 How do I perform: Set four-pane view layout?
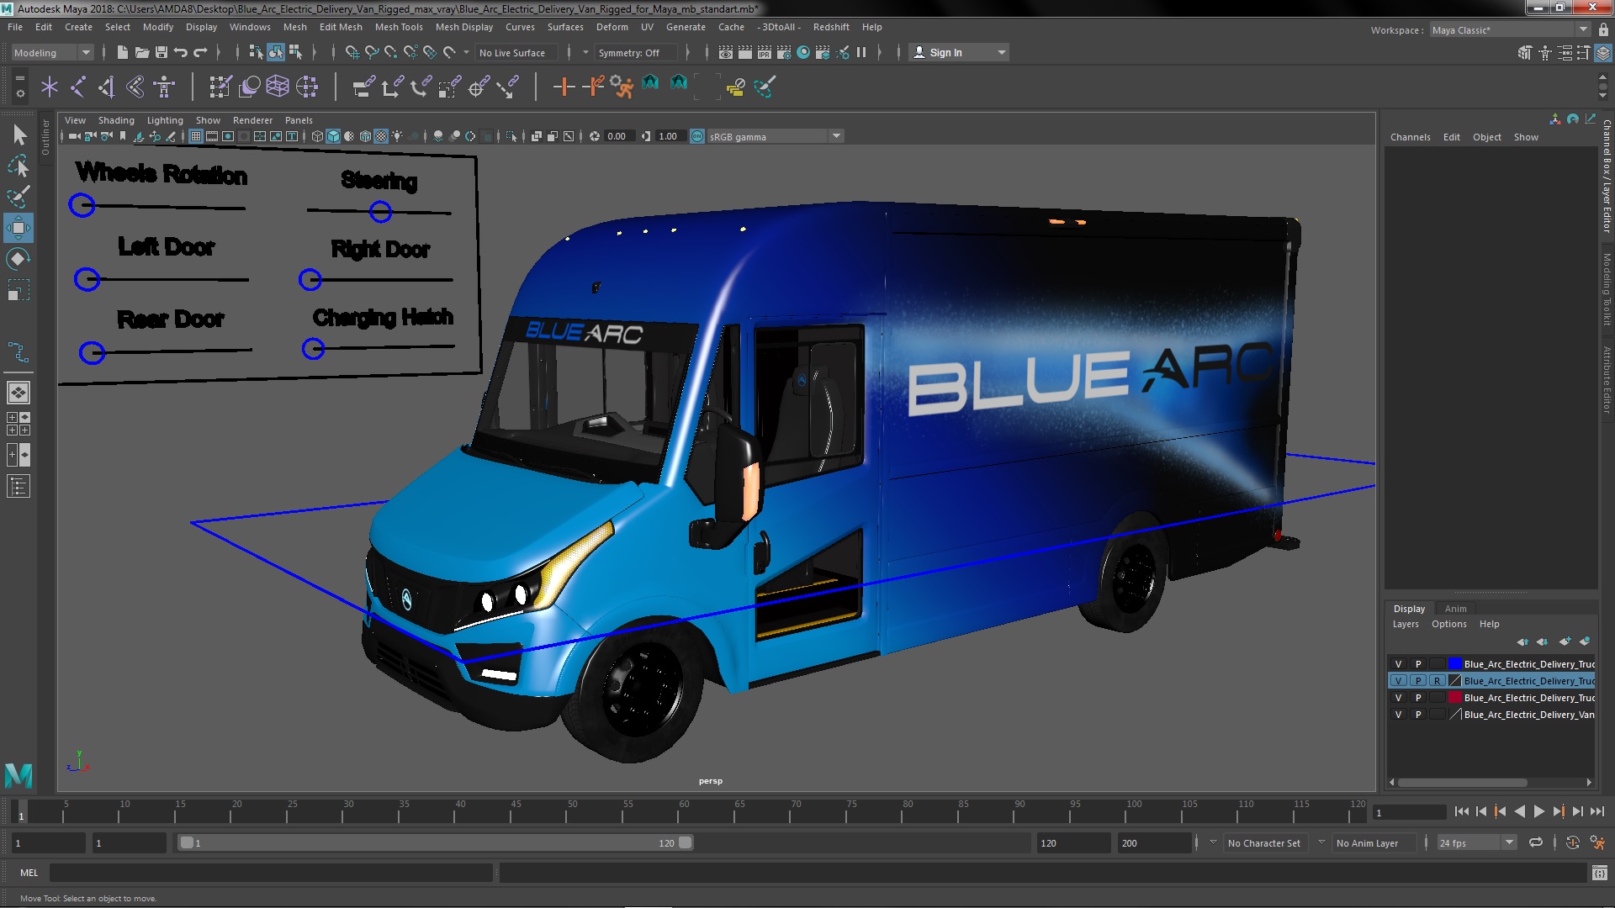tap(19, 424)
